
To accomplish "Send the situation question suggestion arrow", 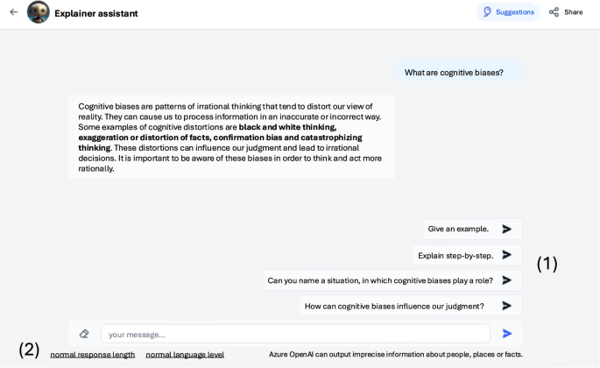I will tap(507, 280).
